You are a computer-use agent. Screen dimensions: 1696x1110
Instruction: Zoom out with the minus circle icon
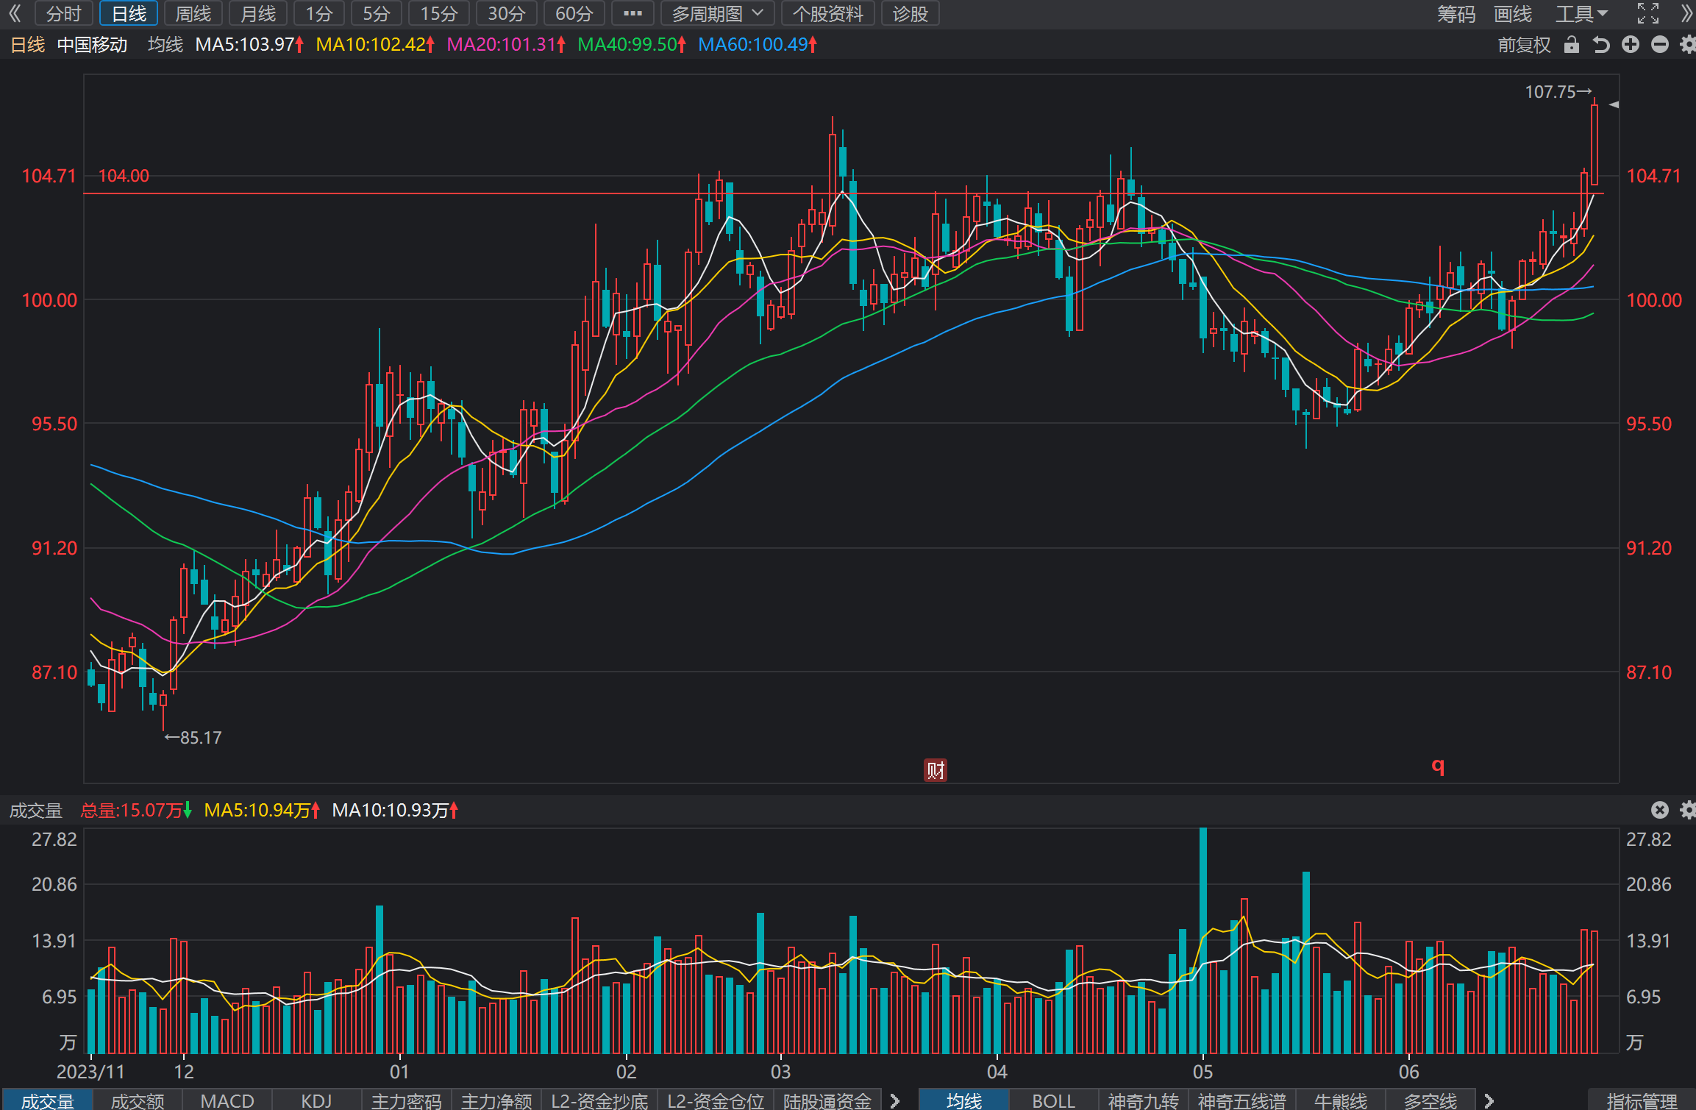(1660, 45)
